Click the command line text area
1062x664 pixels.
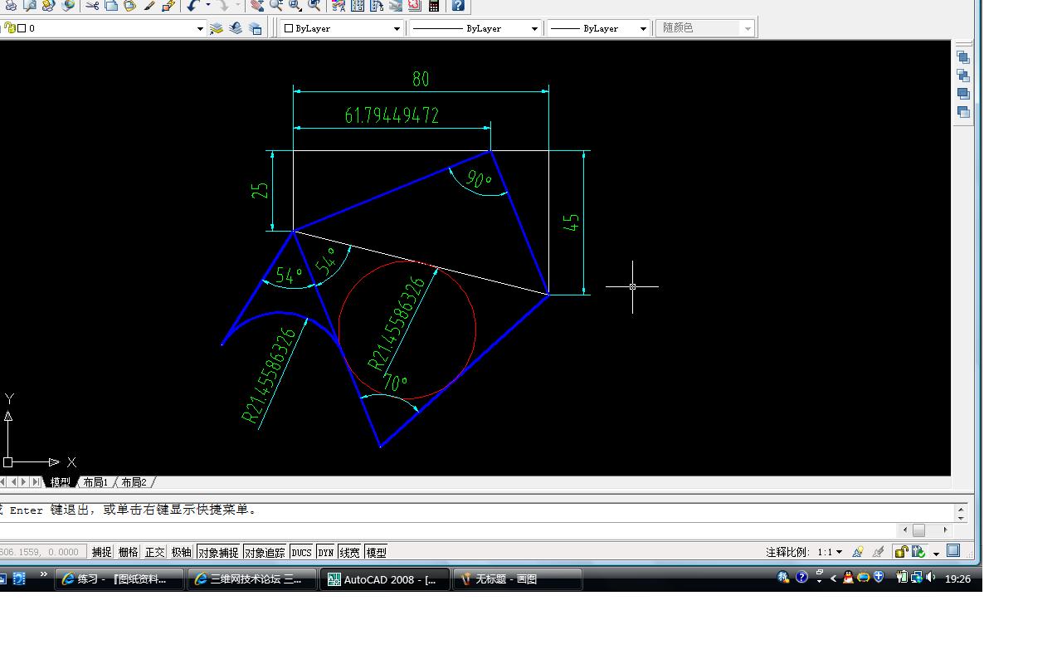tap(477, 510)
